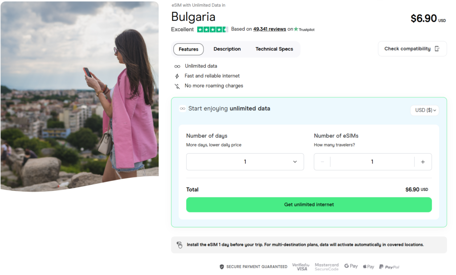Click the PayPal logo
Image resolution: width=456 pixels, height=275 pixels.
pos(389,266)
